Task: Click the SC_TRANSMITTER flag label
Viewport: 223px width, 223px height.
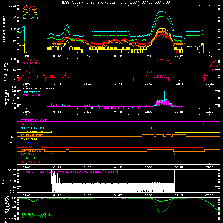Action: click(32, 135)
